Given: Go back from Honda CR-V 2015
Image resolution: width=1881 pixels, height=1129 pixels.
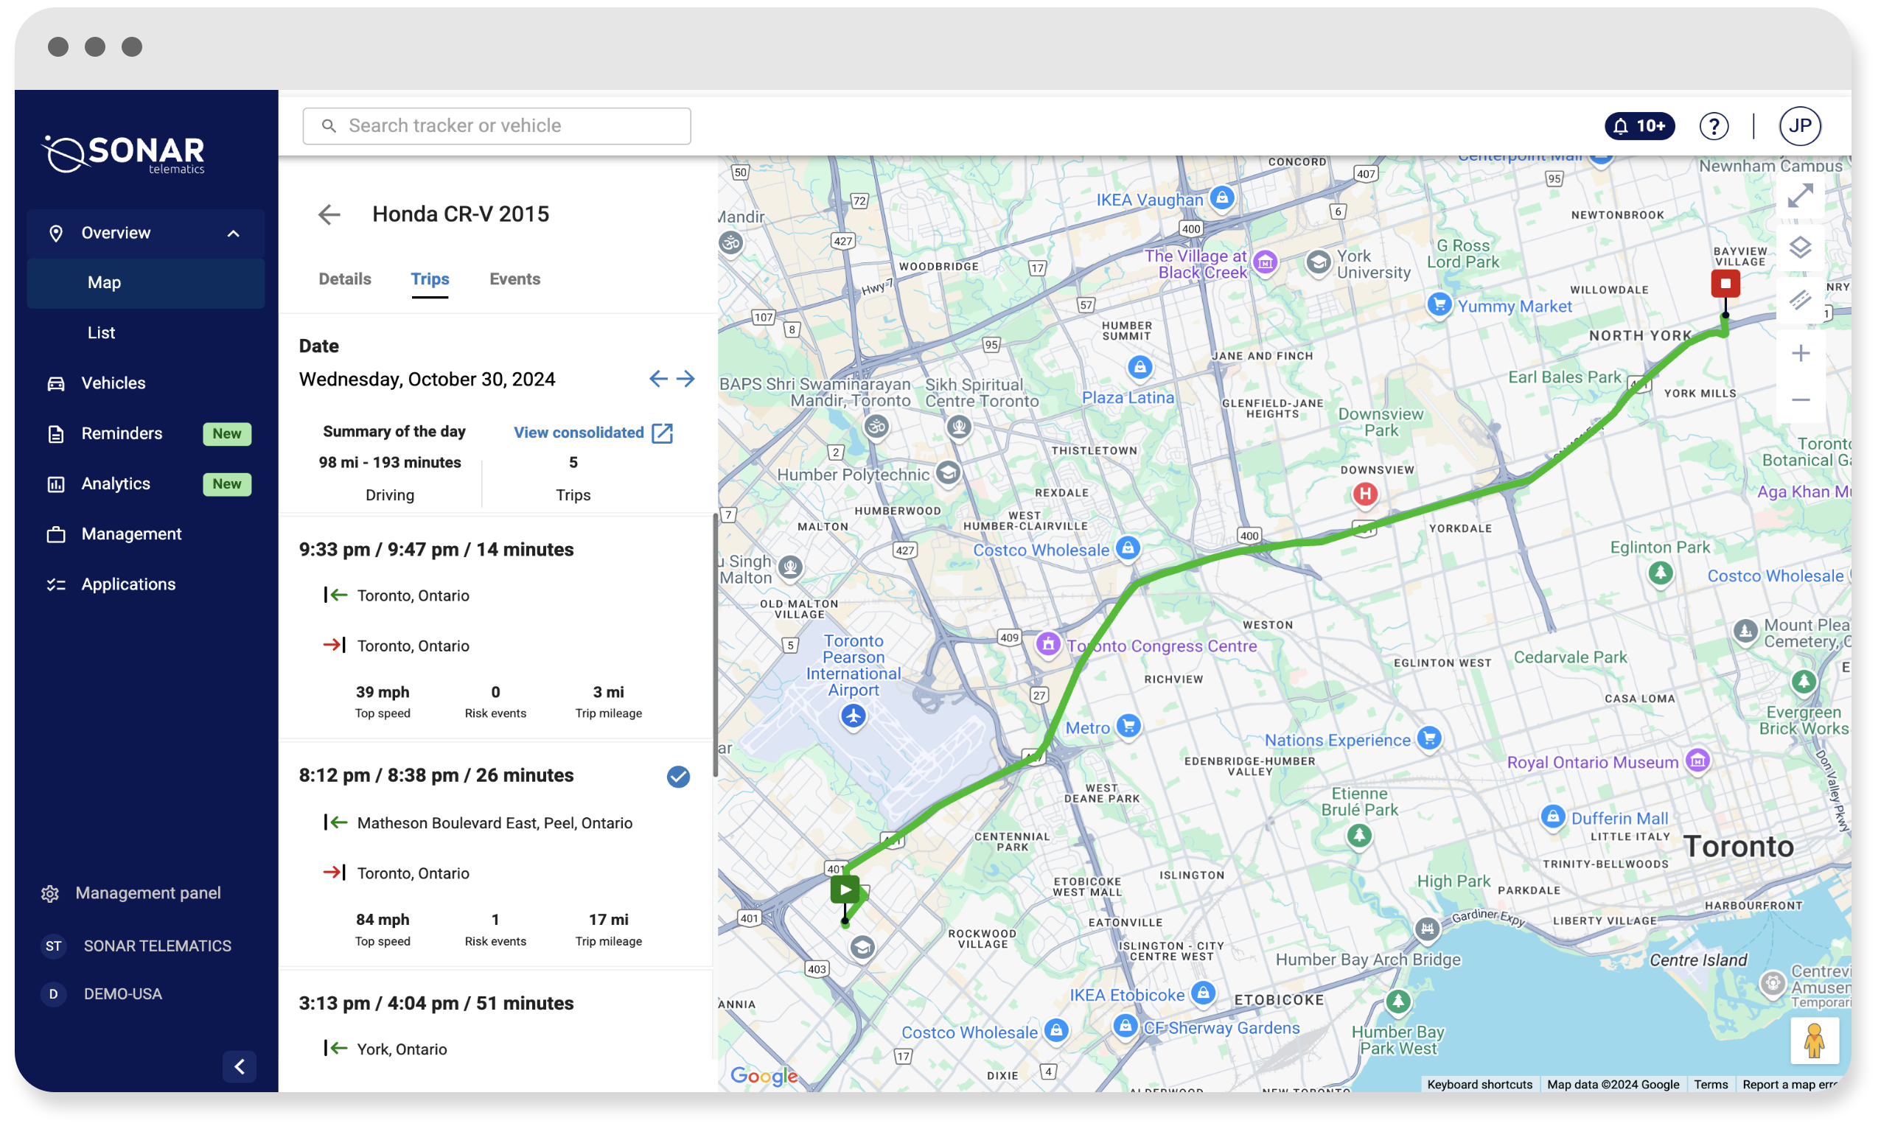Looking at the screenshot, I should [x=329, y=214].
